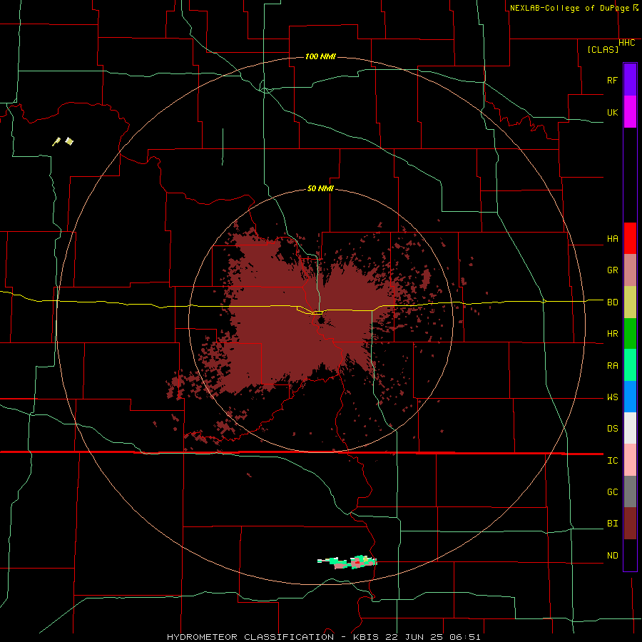Viewport: 642px width, 642px height.
Task: Click the "HR" legend label
Action: pos(612,334)
